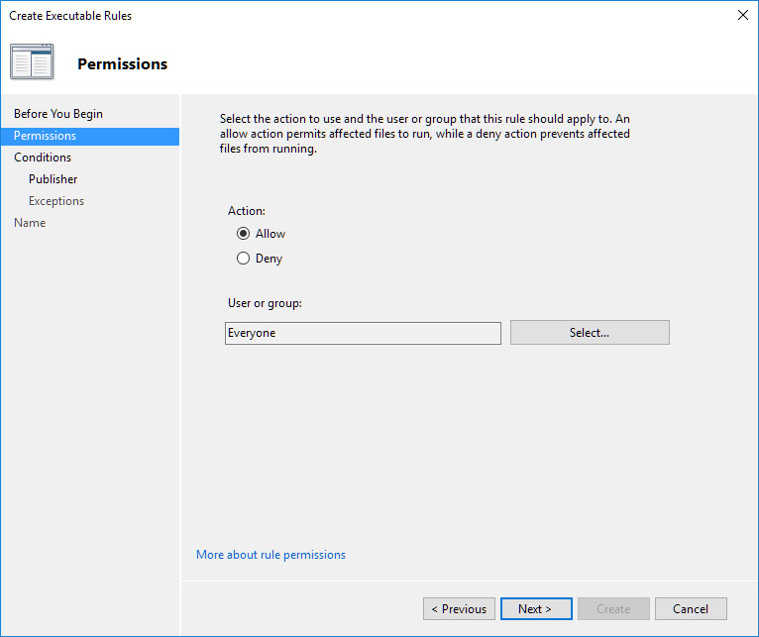Image resolution: width=759 pixels, height=637 pixels.
Task: Select the Allow action radio button
Action: pyautogui.click(x=244, y=234)
